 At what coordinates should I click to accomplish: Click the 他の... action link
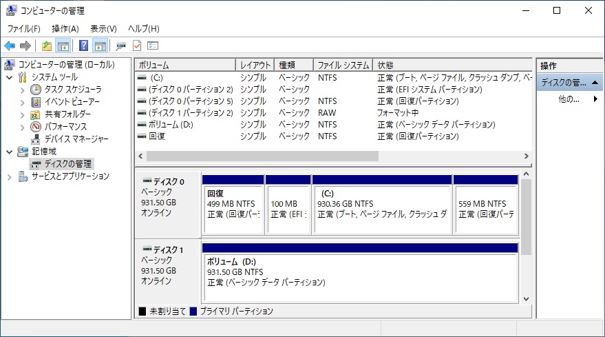(569, 99)
